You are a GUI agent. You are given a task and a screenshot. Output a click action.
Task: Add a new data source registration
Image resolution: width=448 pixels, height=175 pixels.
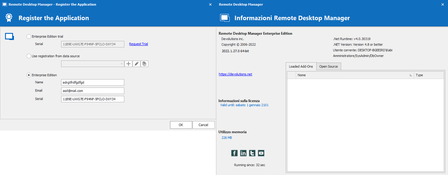point(128,64)
